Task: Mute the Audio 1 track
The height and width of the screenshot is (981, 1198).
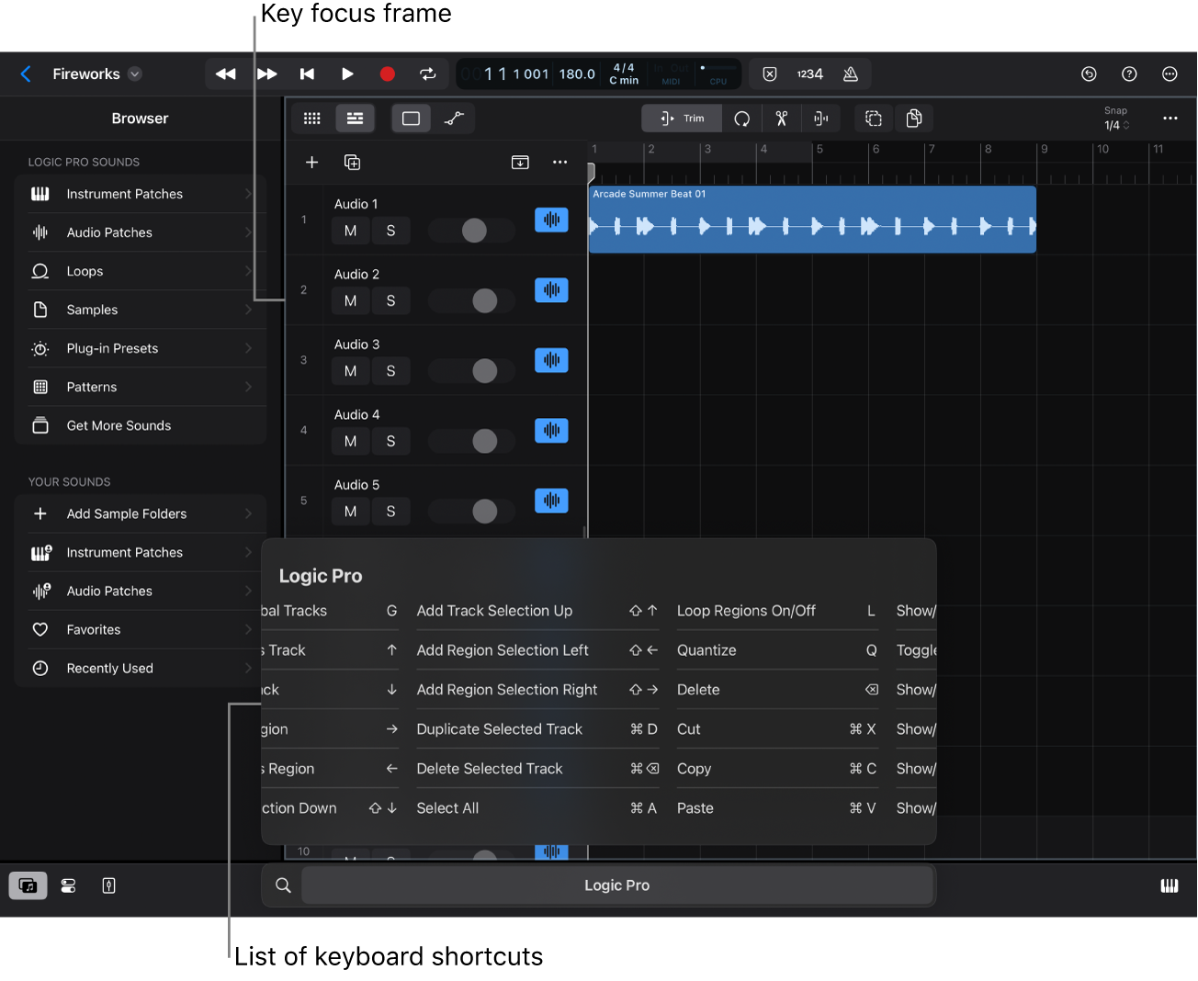Action: 351,231
